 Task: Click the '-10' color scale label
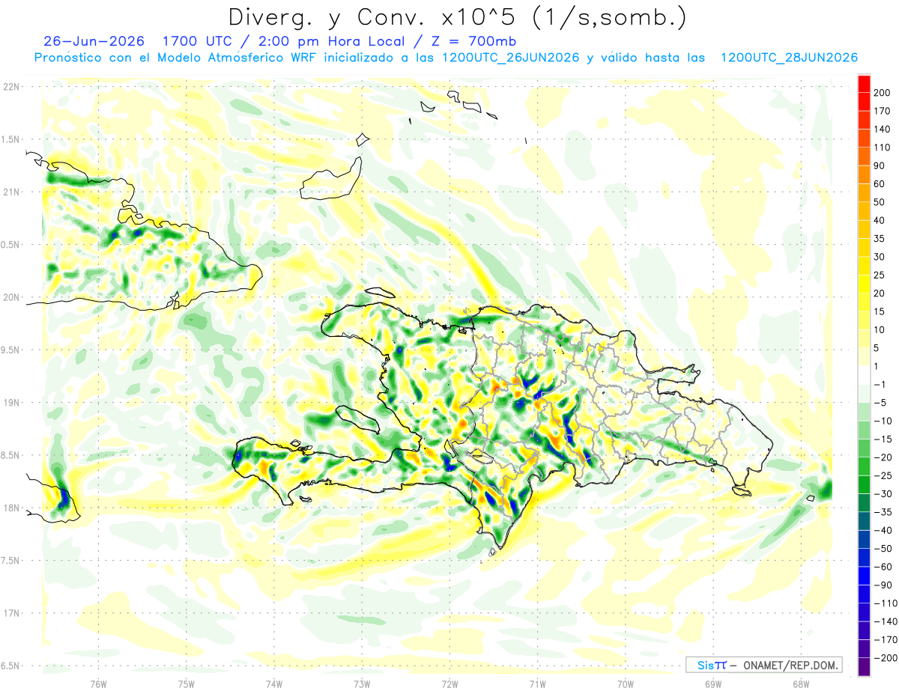[883, 421]
